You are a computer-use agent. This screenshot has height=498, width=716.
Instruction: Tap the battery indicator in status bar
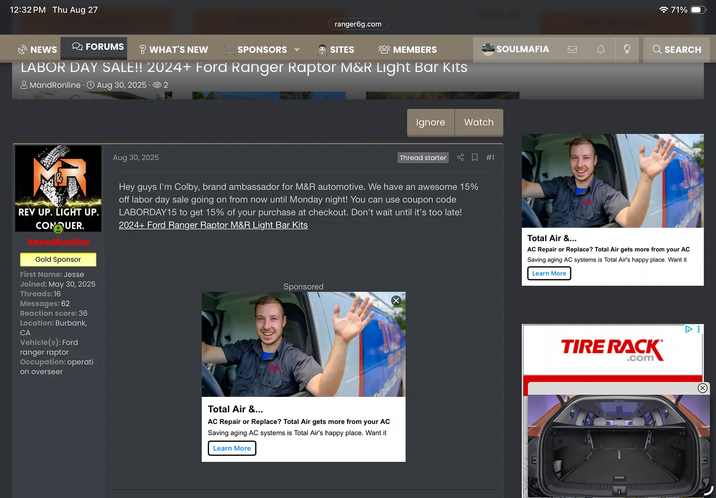pyautogui.click(x=698, y=10)
